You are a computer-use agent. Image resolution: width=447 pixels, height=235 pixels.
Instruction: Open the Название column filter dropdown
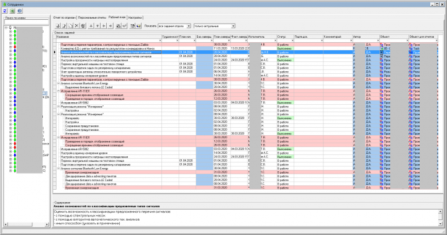160,41
